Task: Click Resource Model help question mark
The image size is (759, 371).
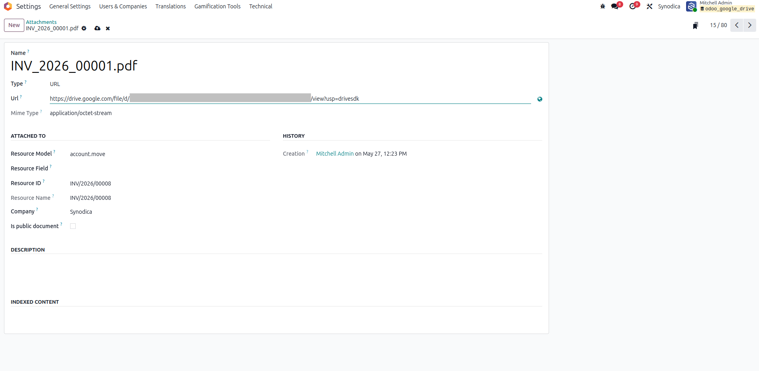Action: pyautogui.click(x=54, y=152)
